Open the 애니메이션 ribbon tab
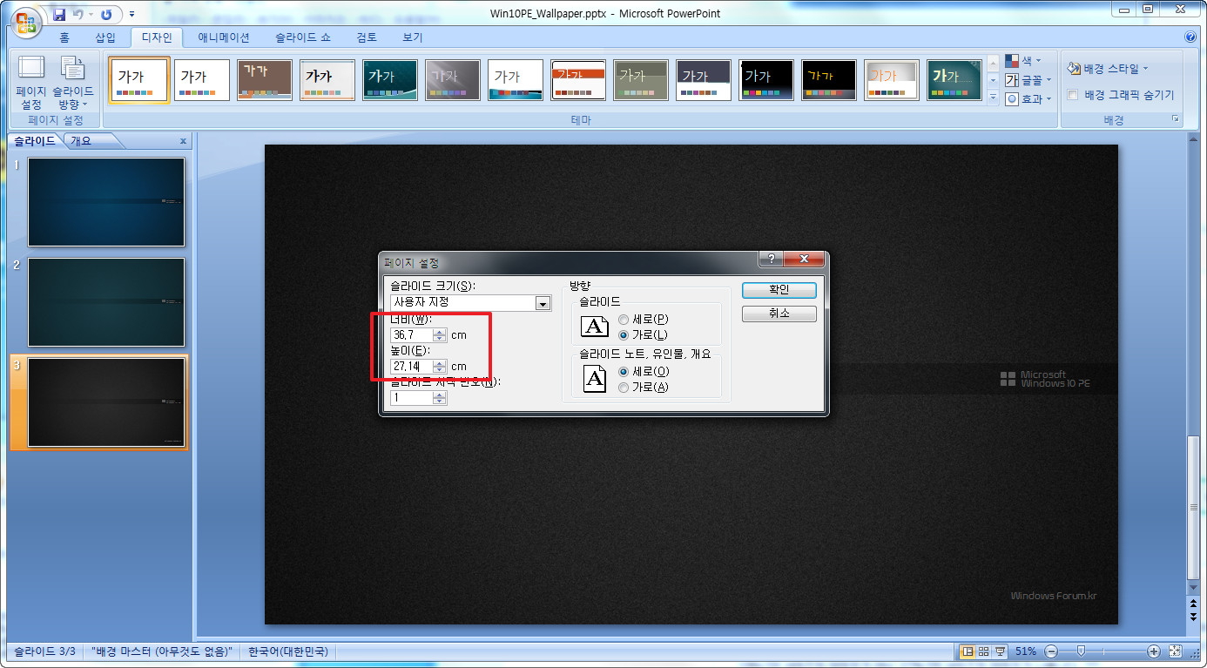The width and height of the screenshot is (1207, 668). (x=224, y=37)
